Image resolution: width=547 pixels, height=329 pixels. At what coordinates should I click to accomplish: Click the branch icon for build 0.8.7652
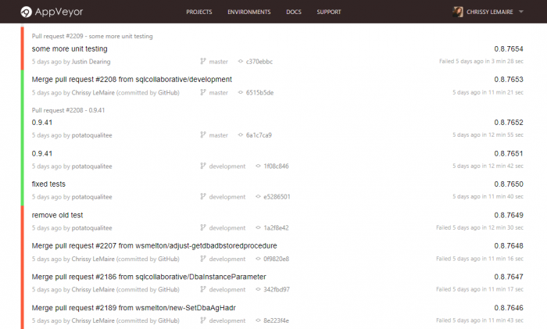coord(203,135)
